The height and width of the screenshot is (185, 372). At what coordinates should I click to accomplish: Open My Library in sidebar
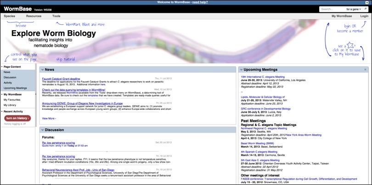(10, 105)
